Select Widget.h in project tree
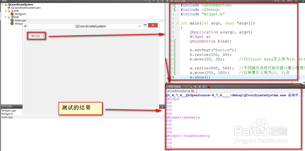The height and width of the screenshot is (151, 305). [20, 14]
